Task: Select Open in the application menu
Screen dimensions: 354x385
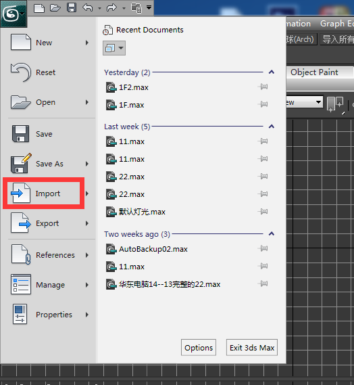Action: point(49,102)
